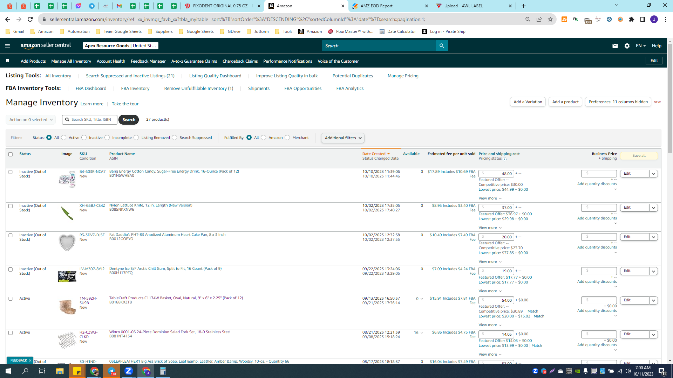Open the FBA Dashboard link
673x378 pixels.
(x=91, y=89)
